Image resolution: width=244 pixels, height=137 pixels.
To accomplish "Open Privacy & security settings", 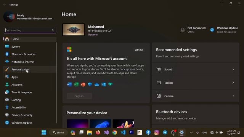I will pos(30,115).
